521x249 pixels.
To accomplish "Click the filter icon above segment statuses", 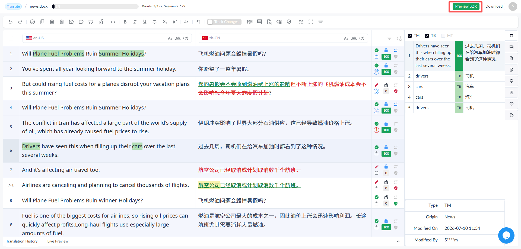I will [x=389, y=38].
